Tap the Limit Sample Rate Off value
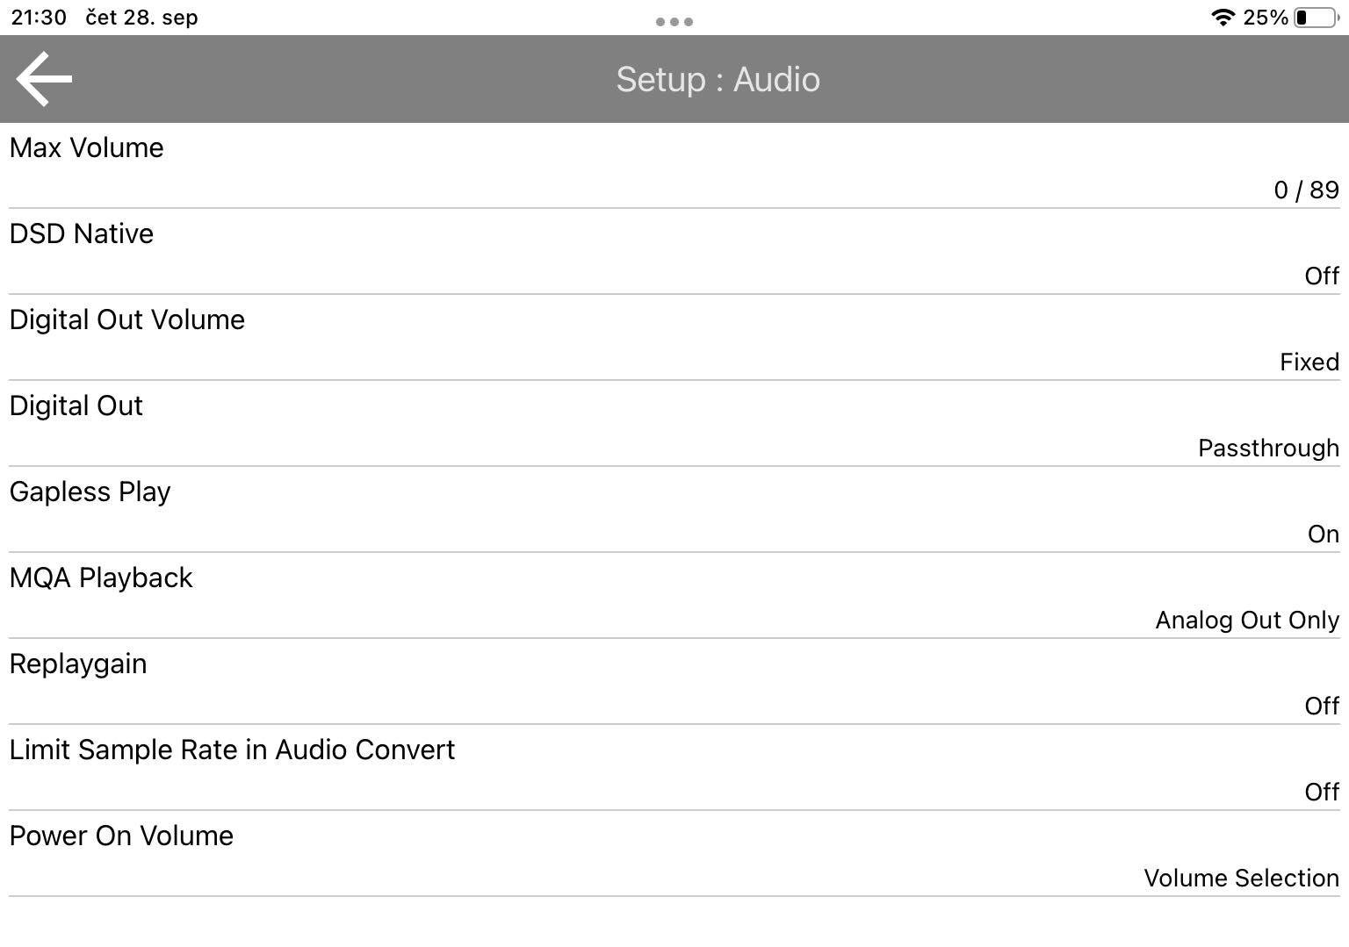Viewport: 1349px width, 947px height. point(1321,792)
